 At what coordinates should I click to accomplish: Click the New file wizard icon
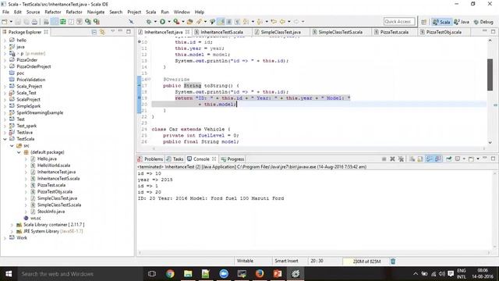coord(5,22)
